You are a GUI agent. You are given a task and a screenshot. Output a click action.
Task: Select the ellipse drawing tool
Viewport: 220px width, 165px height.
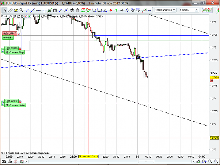(94, 10)
